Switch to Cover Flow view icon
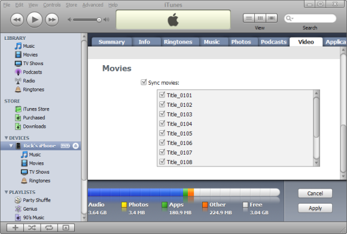The width and height of the screenshot is (347, 234). click(272, 18)
